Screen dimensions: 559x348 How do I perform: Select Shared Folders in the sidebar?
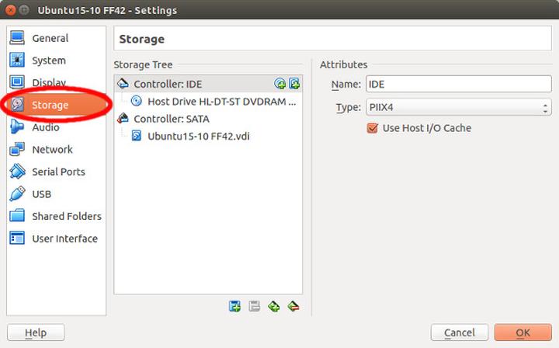pyautogui.click(x=66, y=216)
